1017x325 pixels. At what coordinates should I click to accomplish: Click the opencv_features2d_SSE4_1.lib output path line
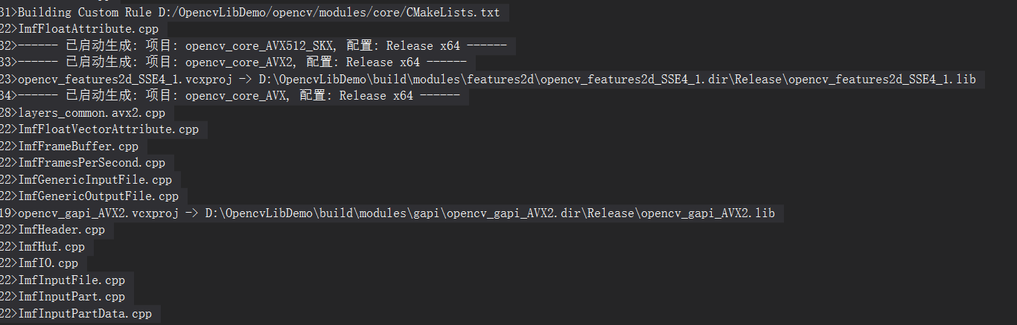point(491,79)
